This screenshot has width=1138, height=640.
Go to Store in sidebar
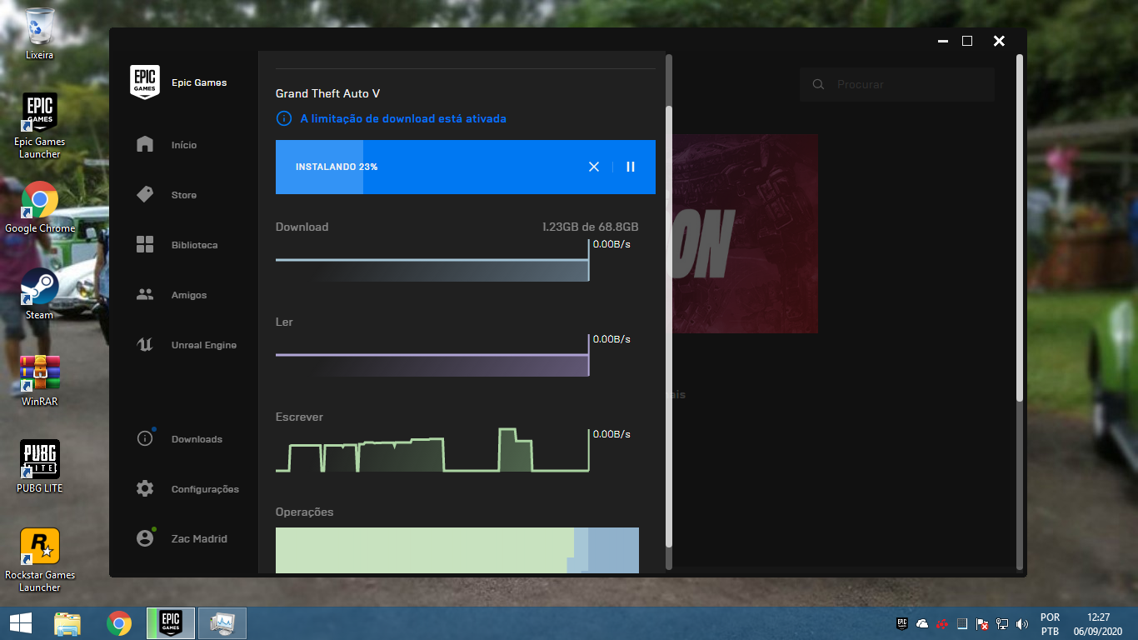[x=184, y=195]
